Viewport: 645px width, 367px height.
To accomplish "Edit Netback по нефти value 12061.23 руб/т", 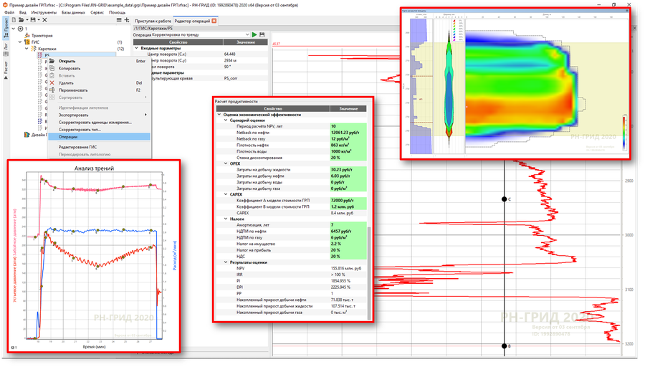I will click(348, 133).
